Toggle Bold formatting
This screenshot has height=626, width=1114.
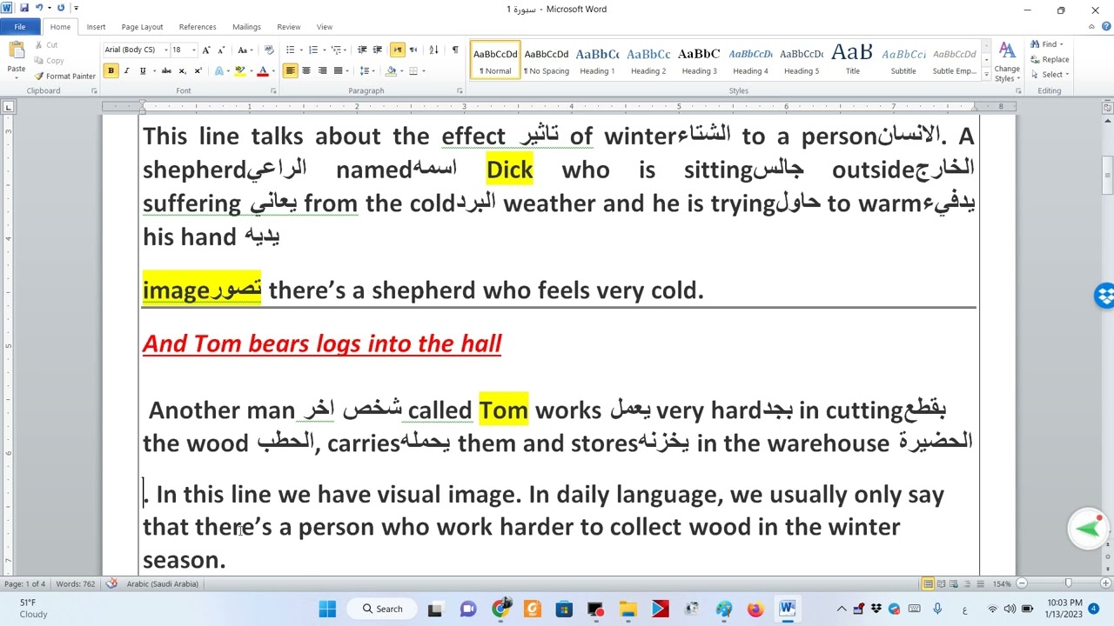[x=111, y=71]
